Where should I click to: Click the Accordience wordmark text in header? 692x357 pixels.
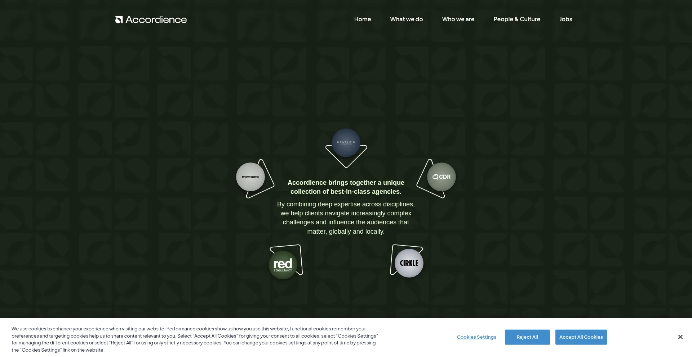click(x=156, y=19)
